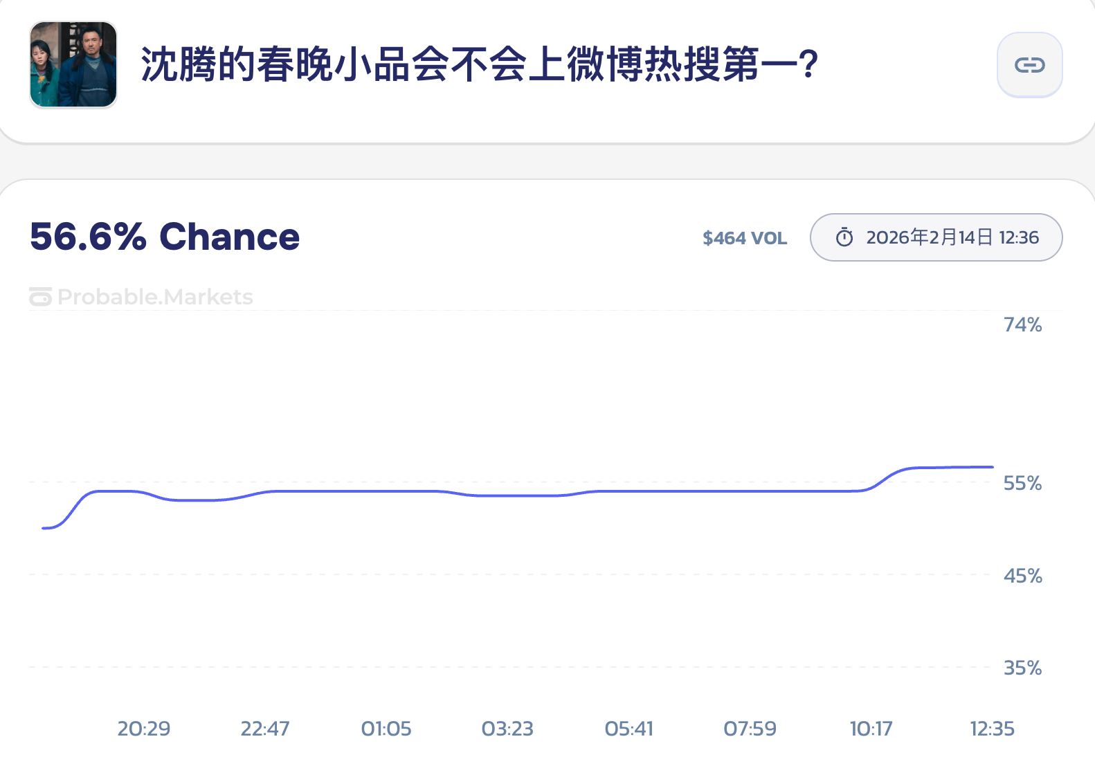Click the 01:05 time axis label
The width and height of the screenshot is (1095, 757).
[386, 729]
